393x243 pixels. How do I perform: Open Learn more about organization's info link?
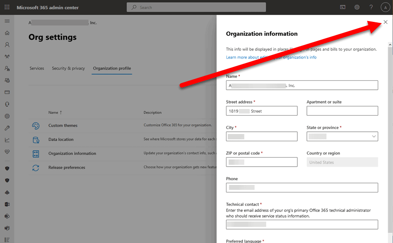(271, 57)
